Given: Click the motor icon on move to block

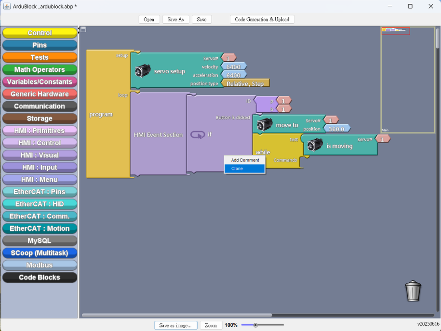Looking at the screenshot, I should click(x=265, y=125).
